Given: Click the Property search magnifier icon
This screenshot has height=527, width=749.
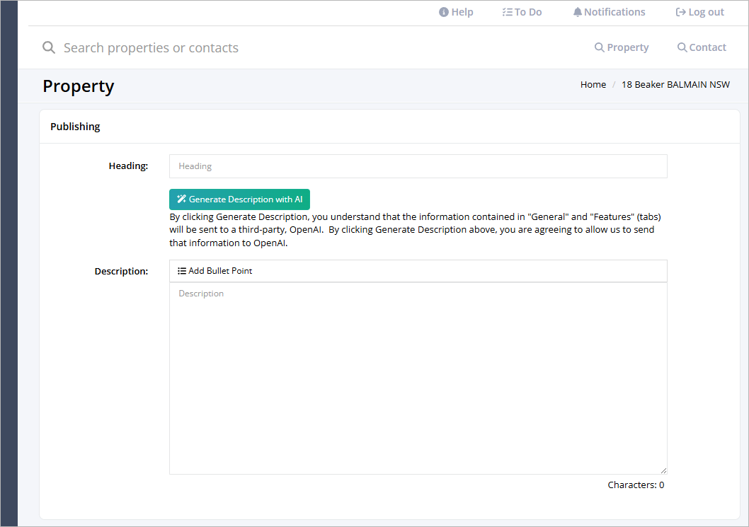Looking at the screenshot, I should [599, 47].
